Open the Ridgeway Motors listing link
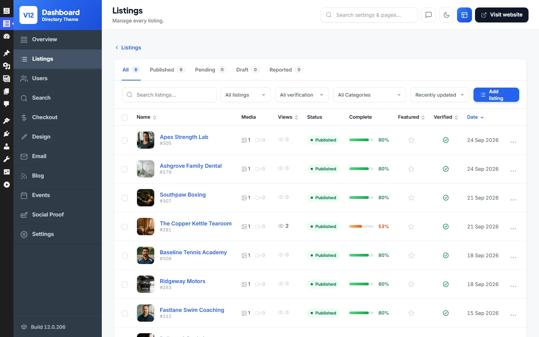This screenshot has height=337, width=539. tap(182, 281)
